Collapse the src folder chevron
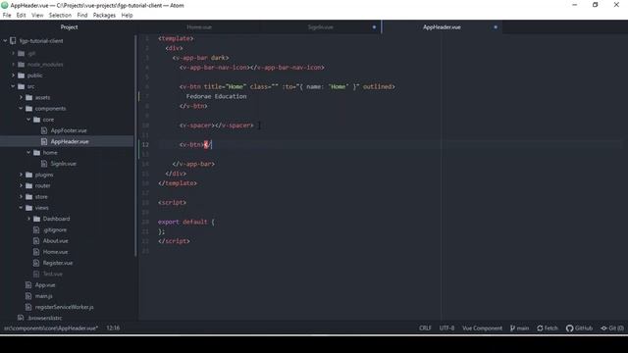 coord(13,86)
